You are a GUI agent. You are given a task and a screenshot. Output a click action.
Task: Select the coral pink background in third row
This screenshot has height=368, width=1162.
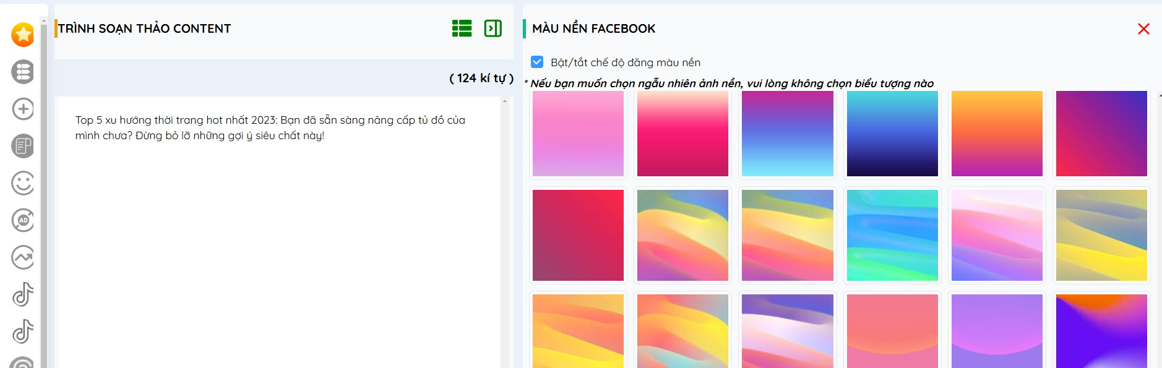[892, 331]
